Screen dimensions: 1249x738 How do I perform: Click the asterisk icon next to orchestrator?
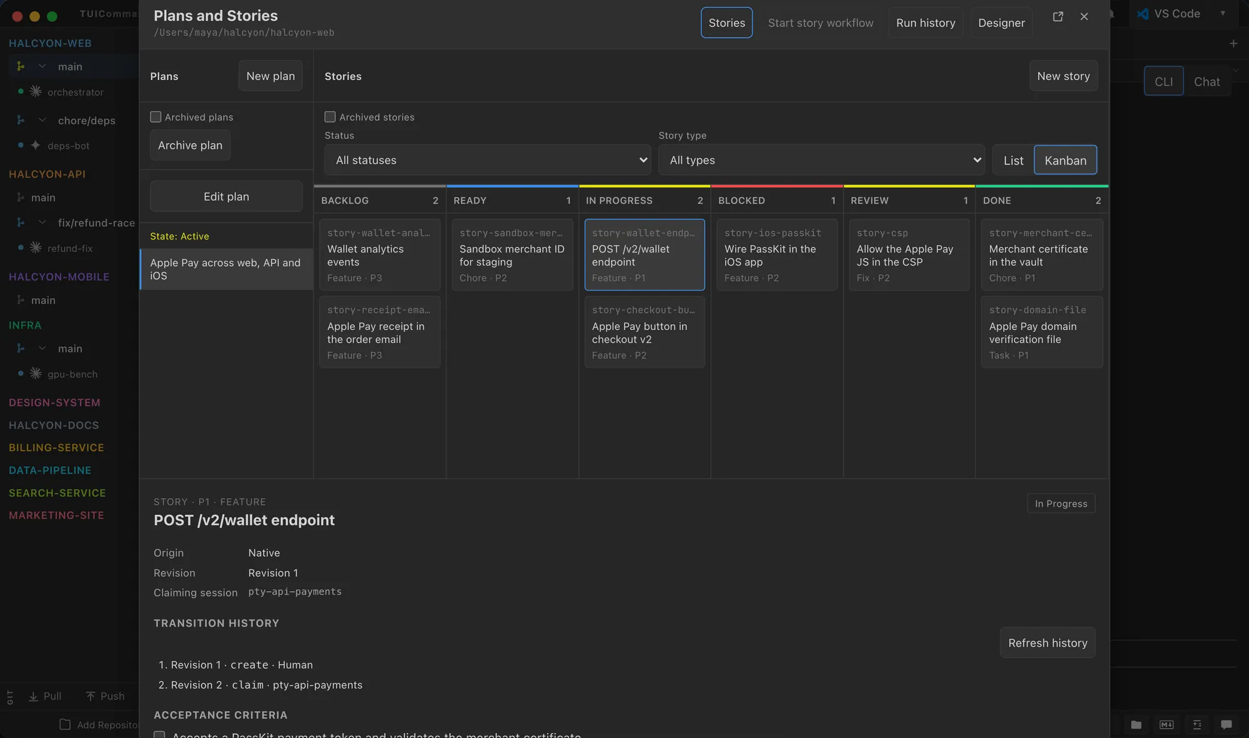coord(36,91)
